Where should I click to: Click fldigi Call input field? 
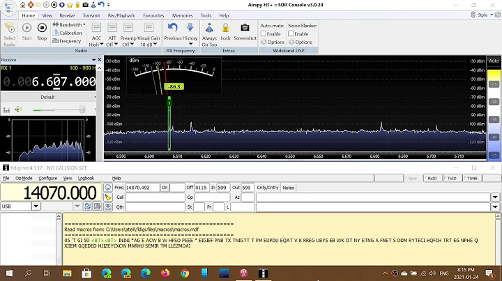click(155, 197)
